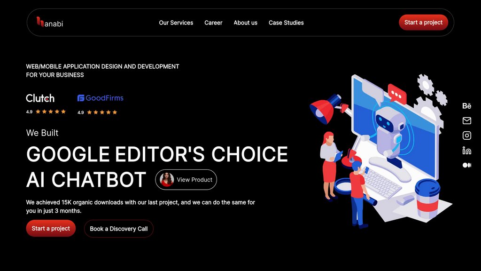Click Start a project below the hero text

click(x=51, y=229)
